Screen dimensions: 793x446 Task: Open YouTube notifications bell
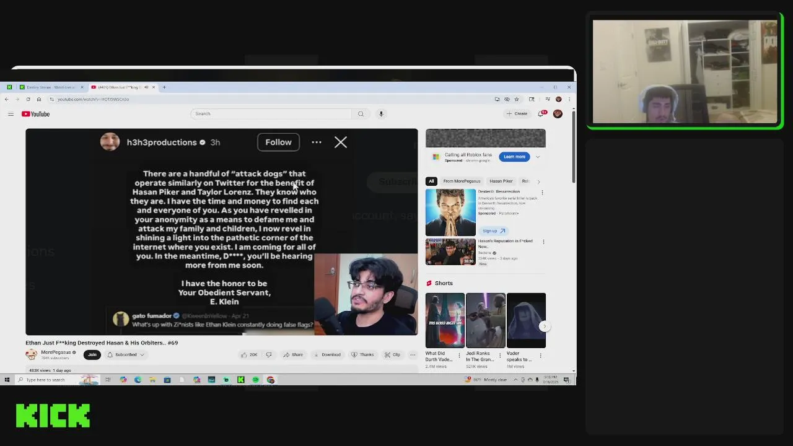click(x=542, y=113)
